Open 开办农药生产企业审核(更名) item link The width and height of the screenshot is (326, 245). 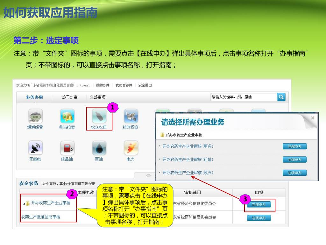[188, 146]
